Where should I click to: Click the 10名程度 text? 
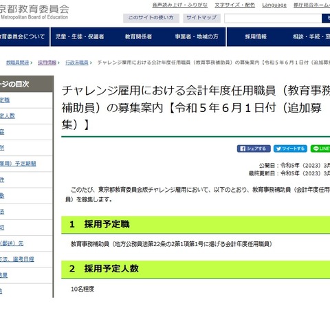click(x=82, y=289)
